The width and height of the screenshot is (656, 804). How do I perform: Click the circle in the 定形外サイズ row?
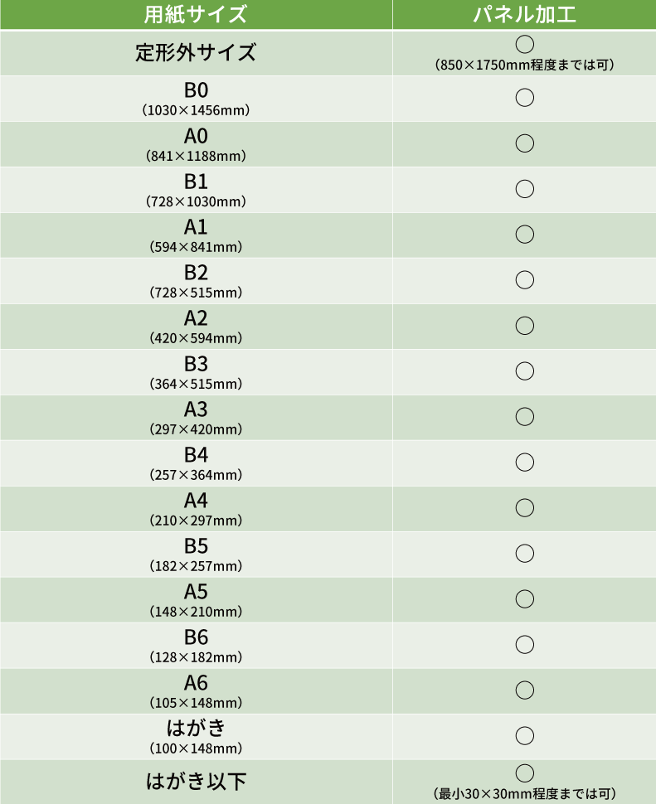click(x=524, y=44)
